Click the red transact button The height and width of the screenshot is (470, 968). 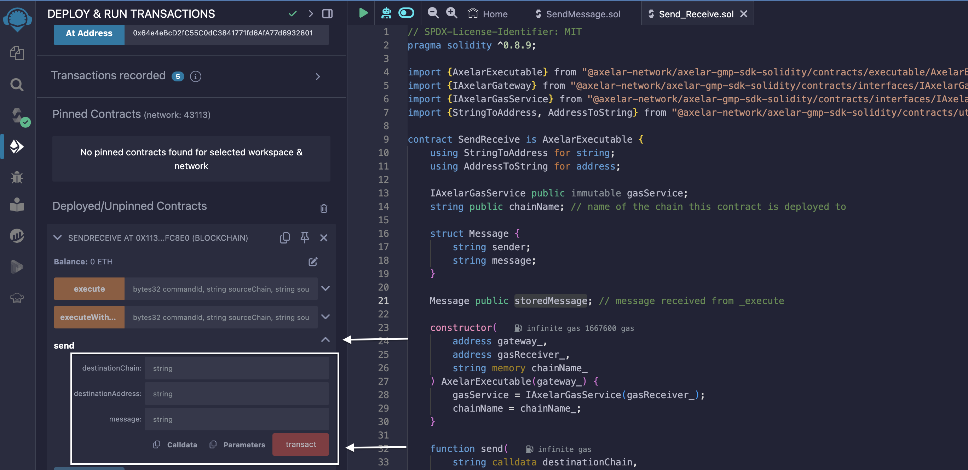pyautogui.click(x=301, y=445)
